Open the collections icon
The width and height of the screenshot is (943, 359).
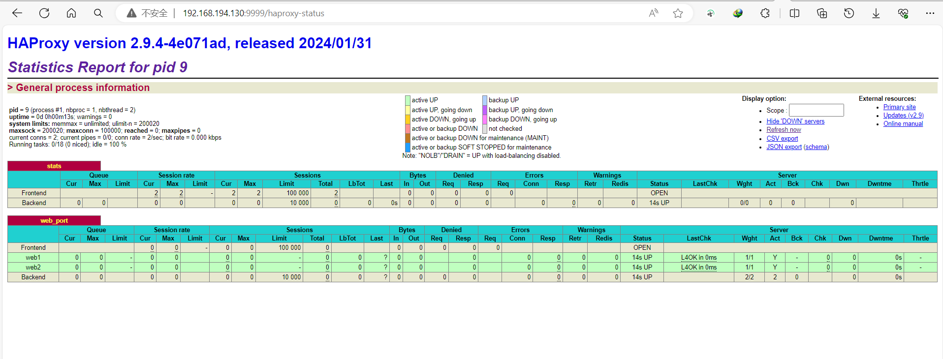822,13
